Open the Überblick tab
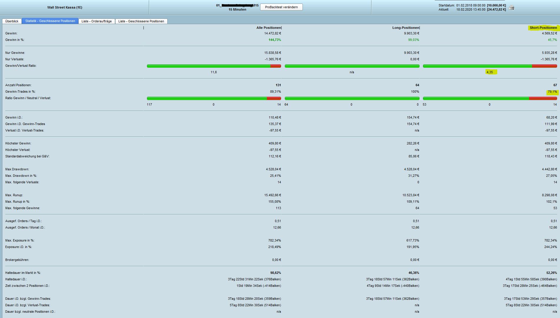 click(12, 21)
